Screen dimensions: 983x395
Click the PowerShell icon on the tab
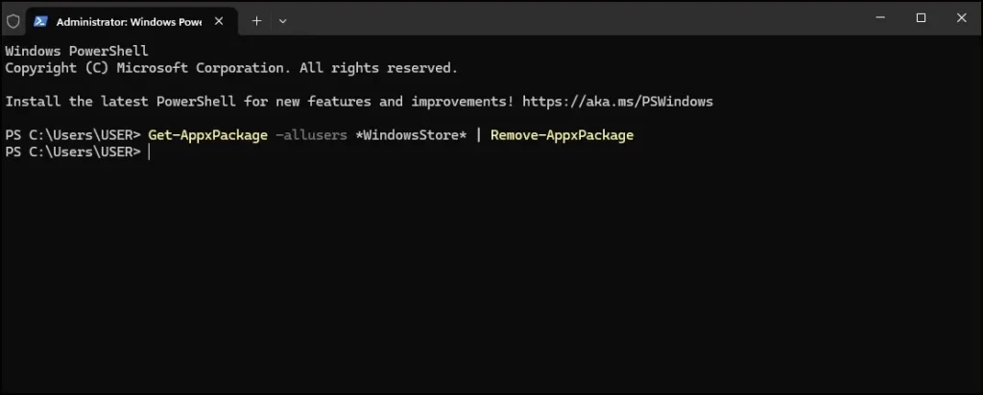point(40,21)
